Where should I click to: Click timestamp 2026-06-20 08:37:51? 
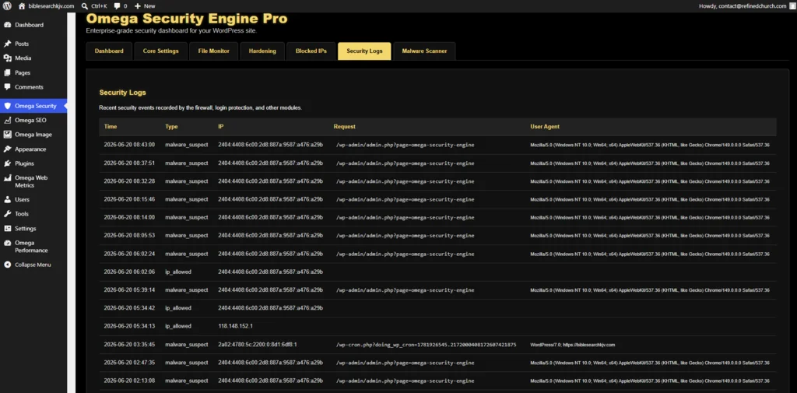coord(130,163)
